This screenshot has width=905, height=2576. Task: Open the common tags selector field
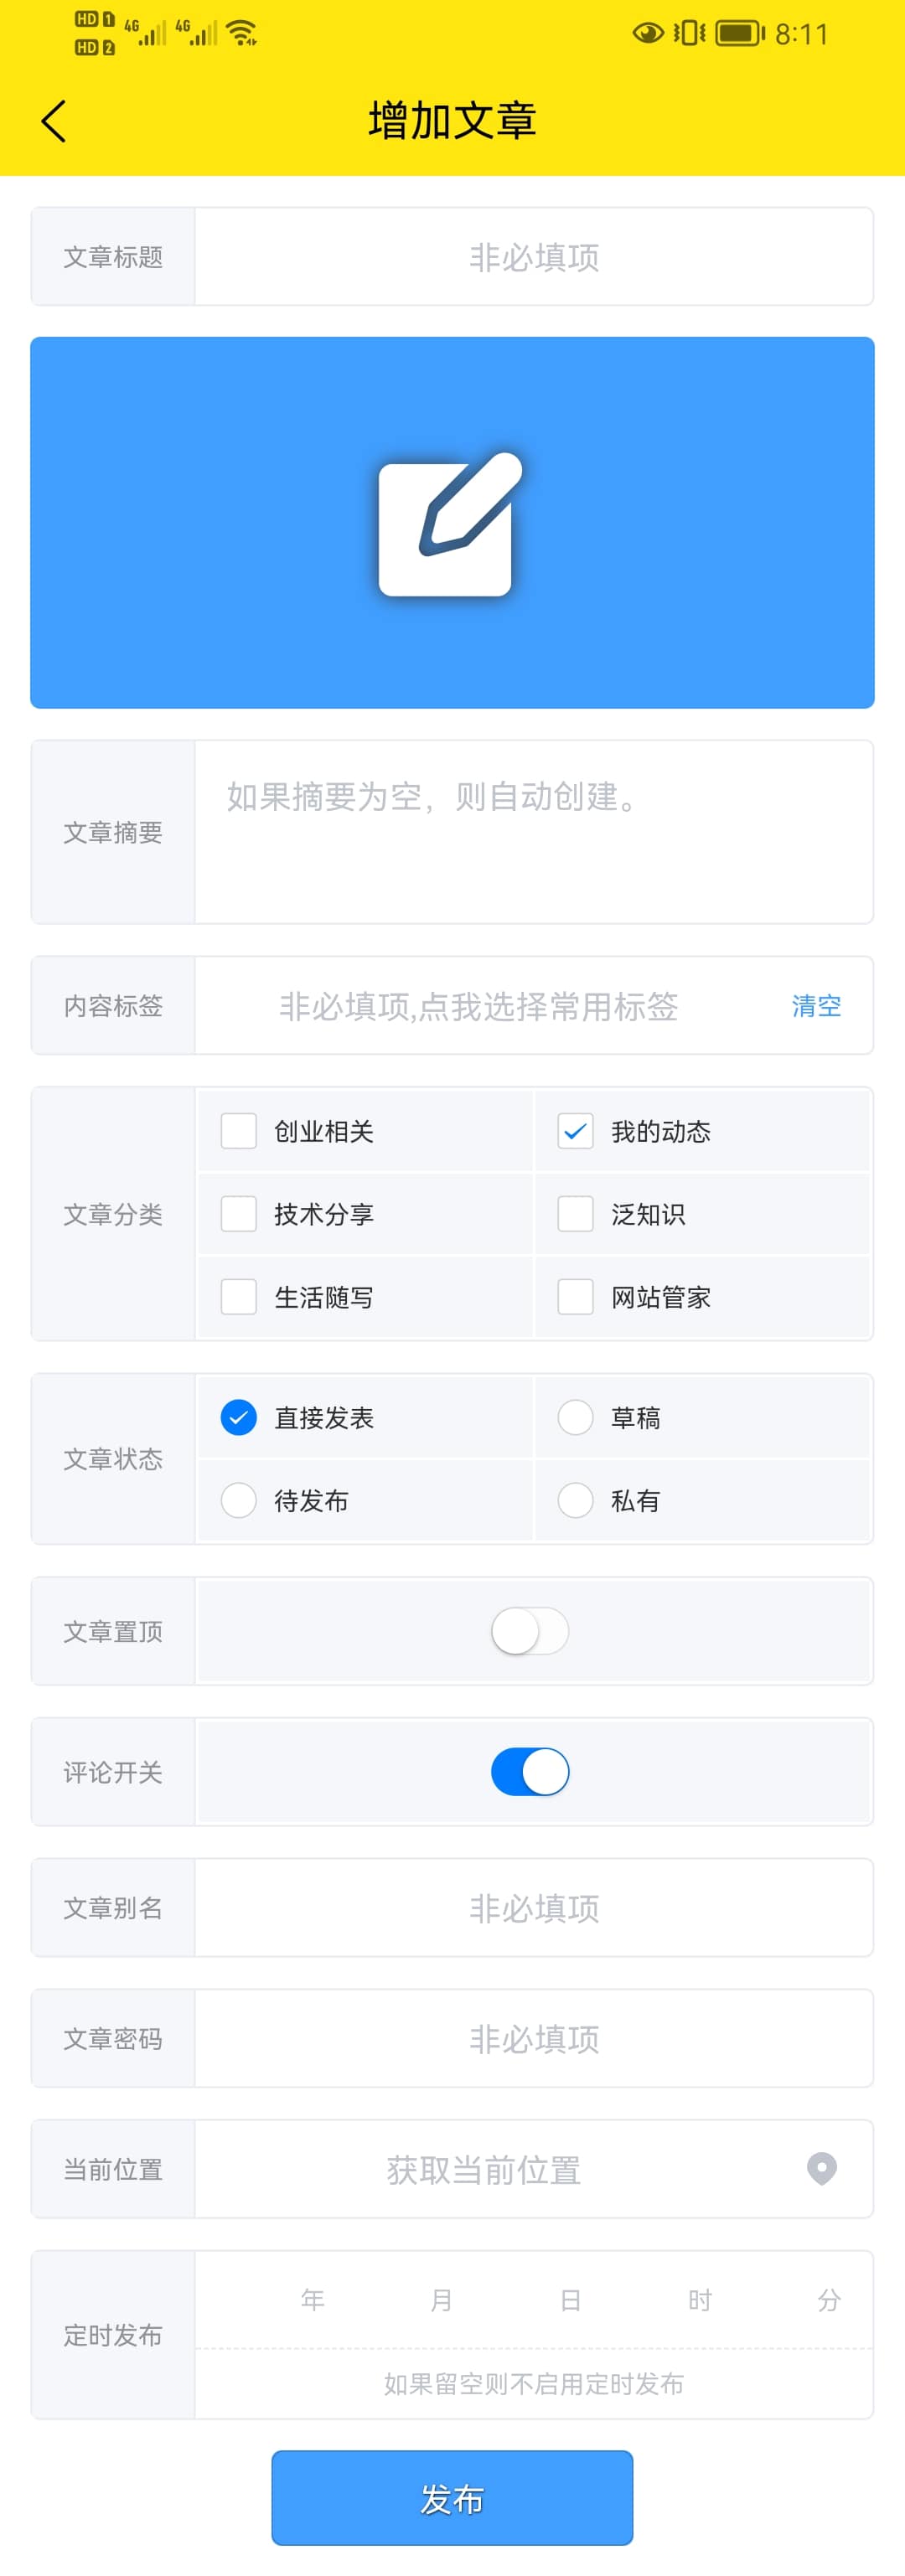coord(478,1006)
